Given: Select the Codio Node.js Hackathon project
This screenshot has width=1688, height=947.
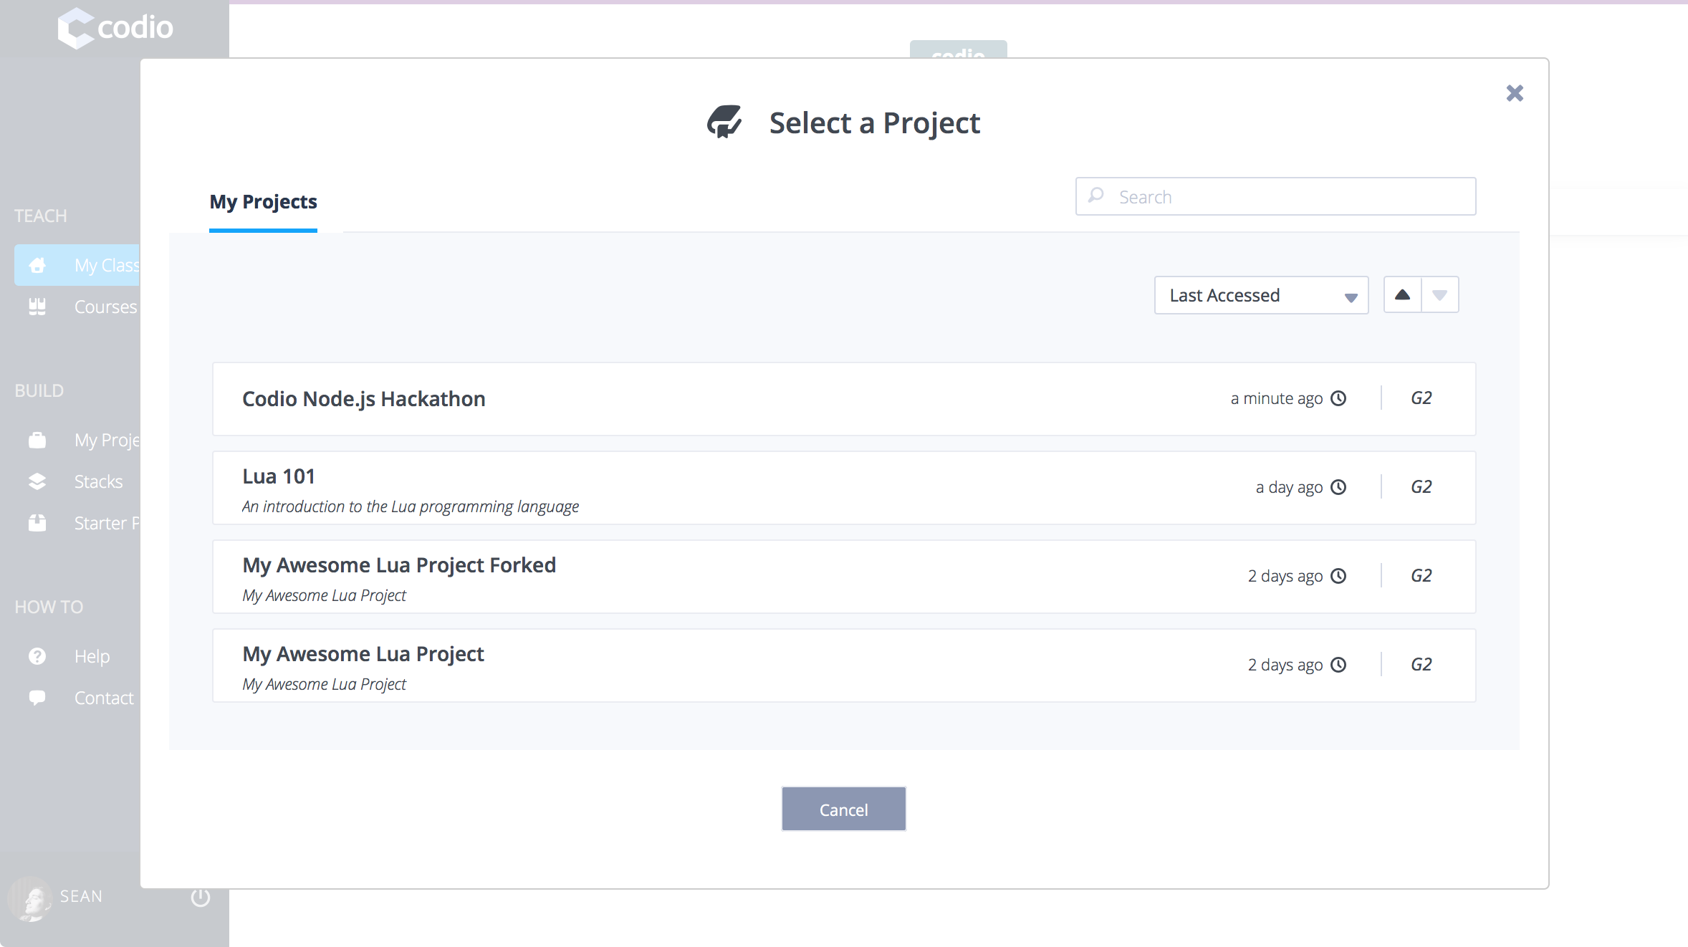Looking at the screenshot, I should (844, 399).
